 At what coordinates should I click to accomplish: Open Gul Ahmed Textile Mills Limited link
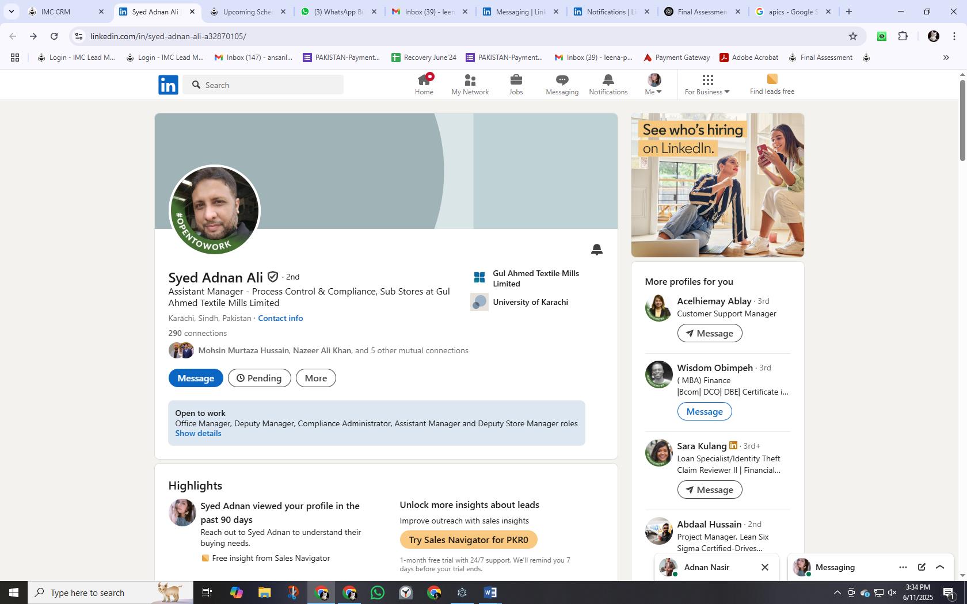536,278
